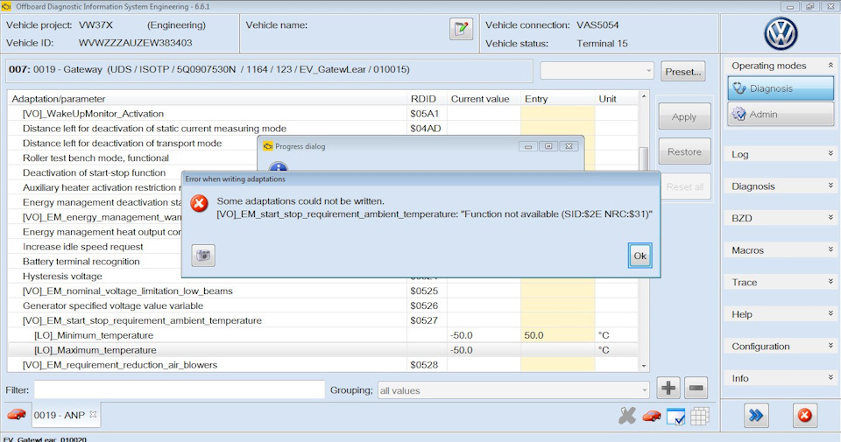Select [VO]_WakeUpMonitor_Activation row
Screen dimensions: 841x442
tap(323, 114)
